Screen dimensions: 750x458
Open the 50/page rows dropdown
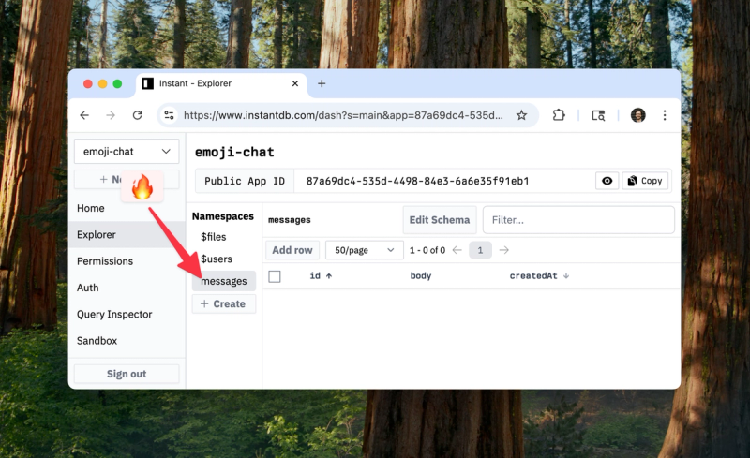coord(365,250)
